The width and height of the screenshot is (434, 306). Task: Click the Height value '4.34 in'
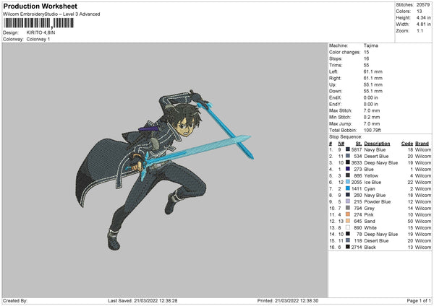pos(423,17)
